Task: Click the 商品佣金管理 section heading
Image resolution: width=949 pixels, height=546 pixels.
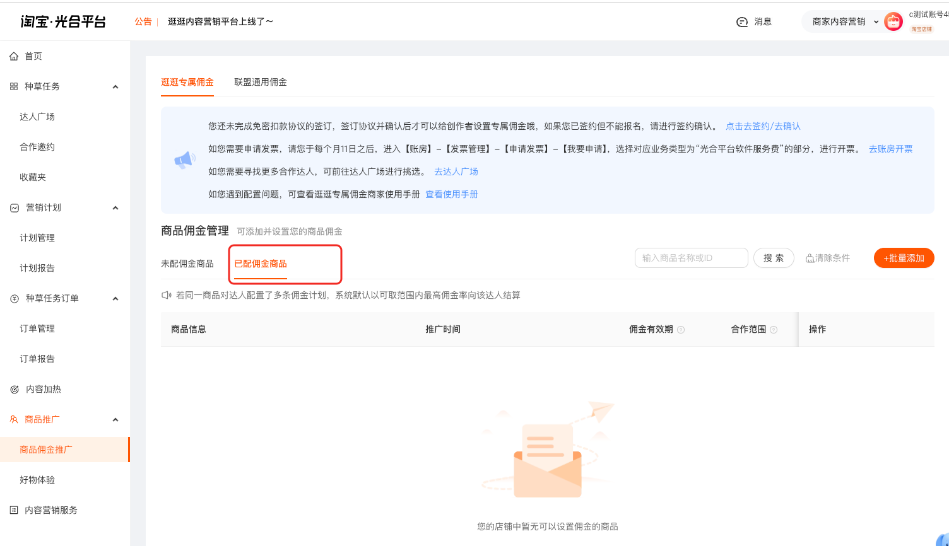Action: pos(195,231)
